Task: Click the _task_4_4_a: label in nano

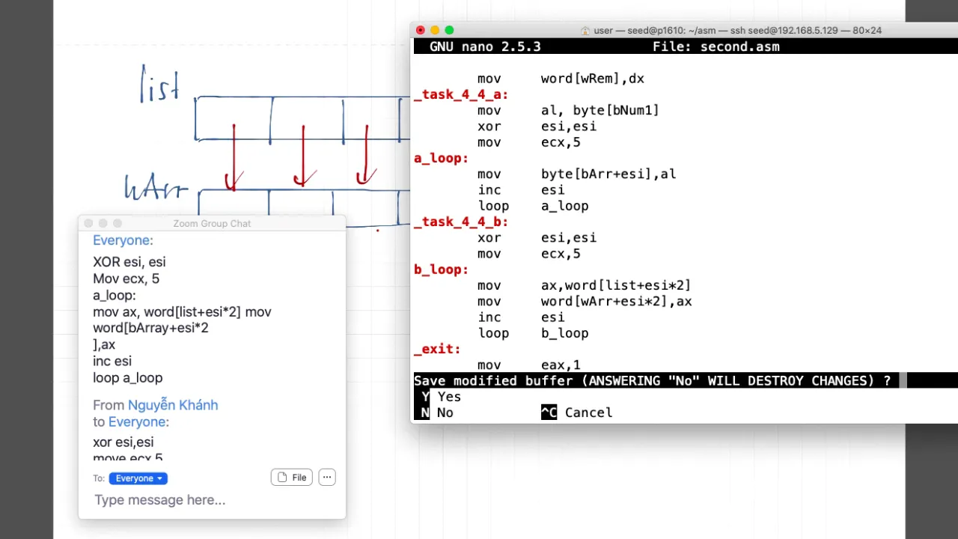Action: [461, 94]
